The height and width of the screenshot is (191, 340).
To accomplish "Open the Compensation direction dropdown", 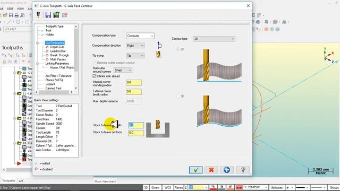I will click(x=135, y=46).
